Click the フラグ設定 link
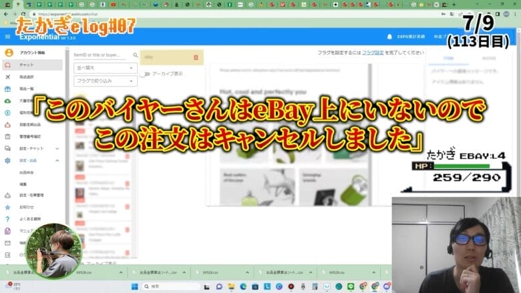Image resolution: width=521 pixels, height=293 pixels. coord(373,53)
